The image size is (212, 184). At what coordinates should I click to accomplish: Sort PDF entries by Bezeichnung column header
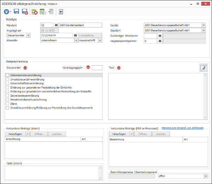click(x=146, y=140)
